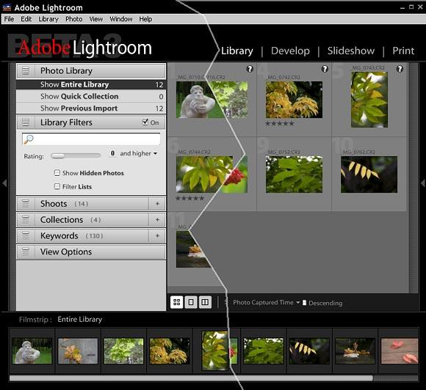Select Show Entire Library

pos(91,84)
